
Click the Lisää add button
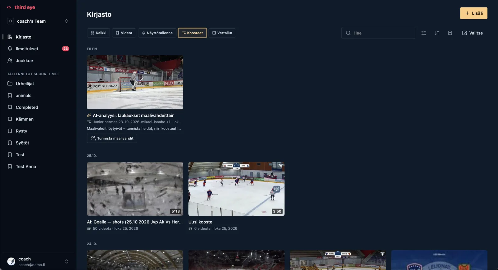(474, 13)
